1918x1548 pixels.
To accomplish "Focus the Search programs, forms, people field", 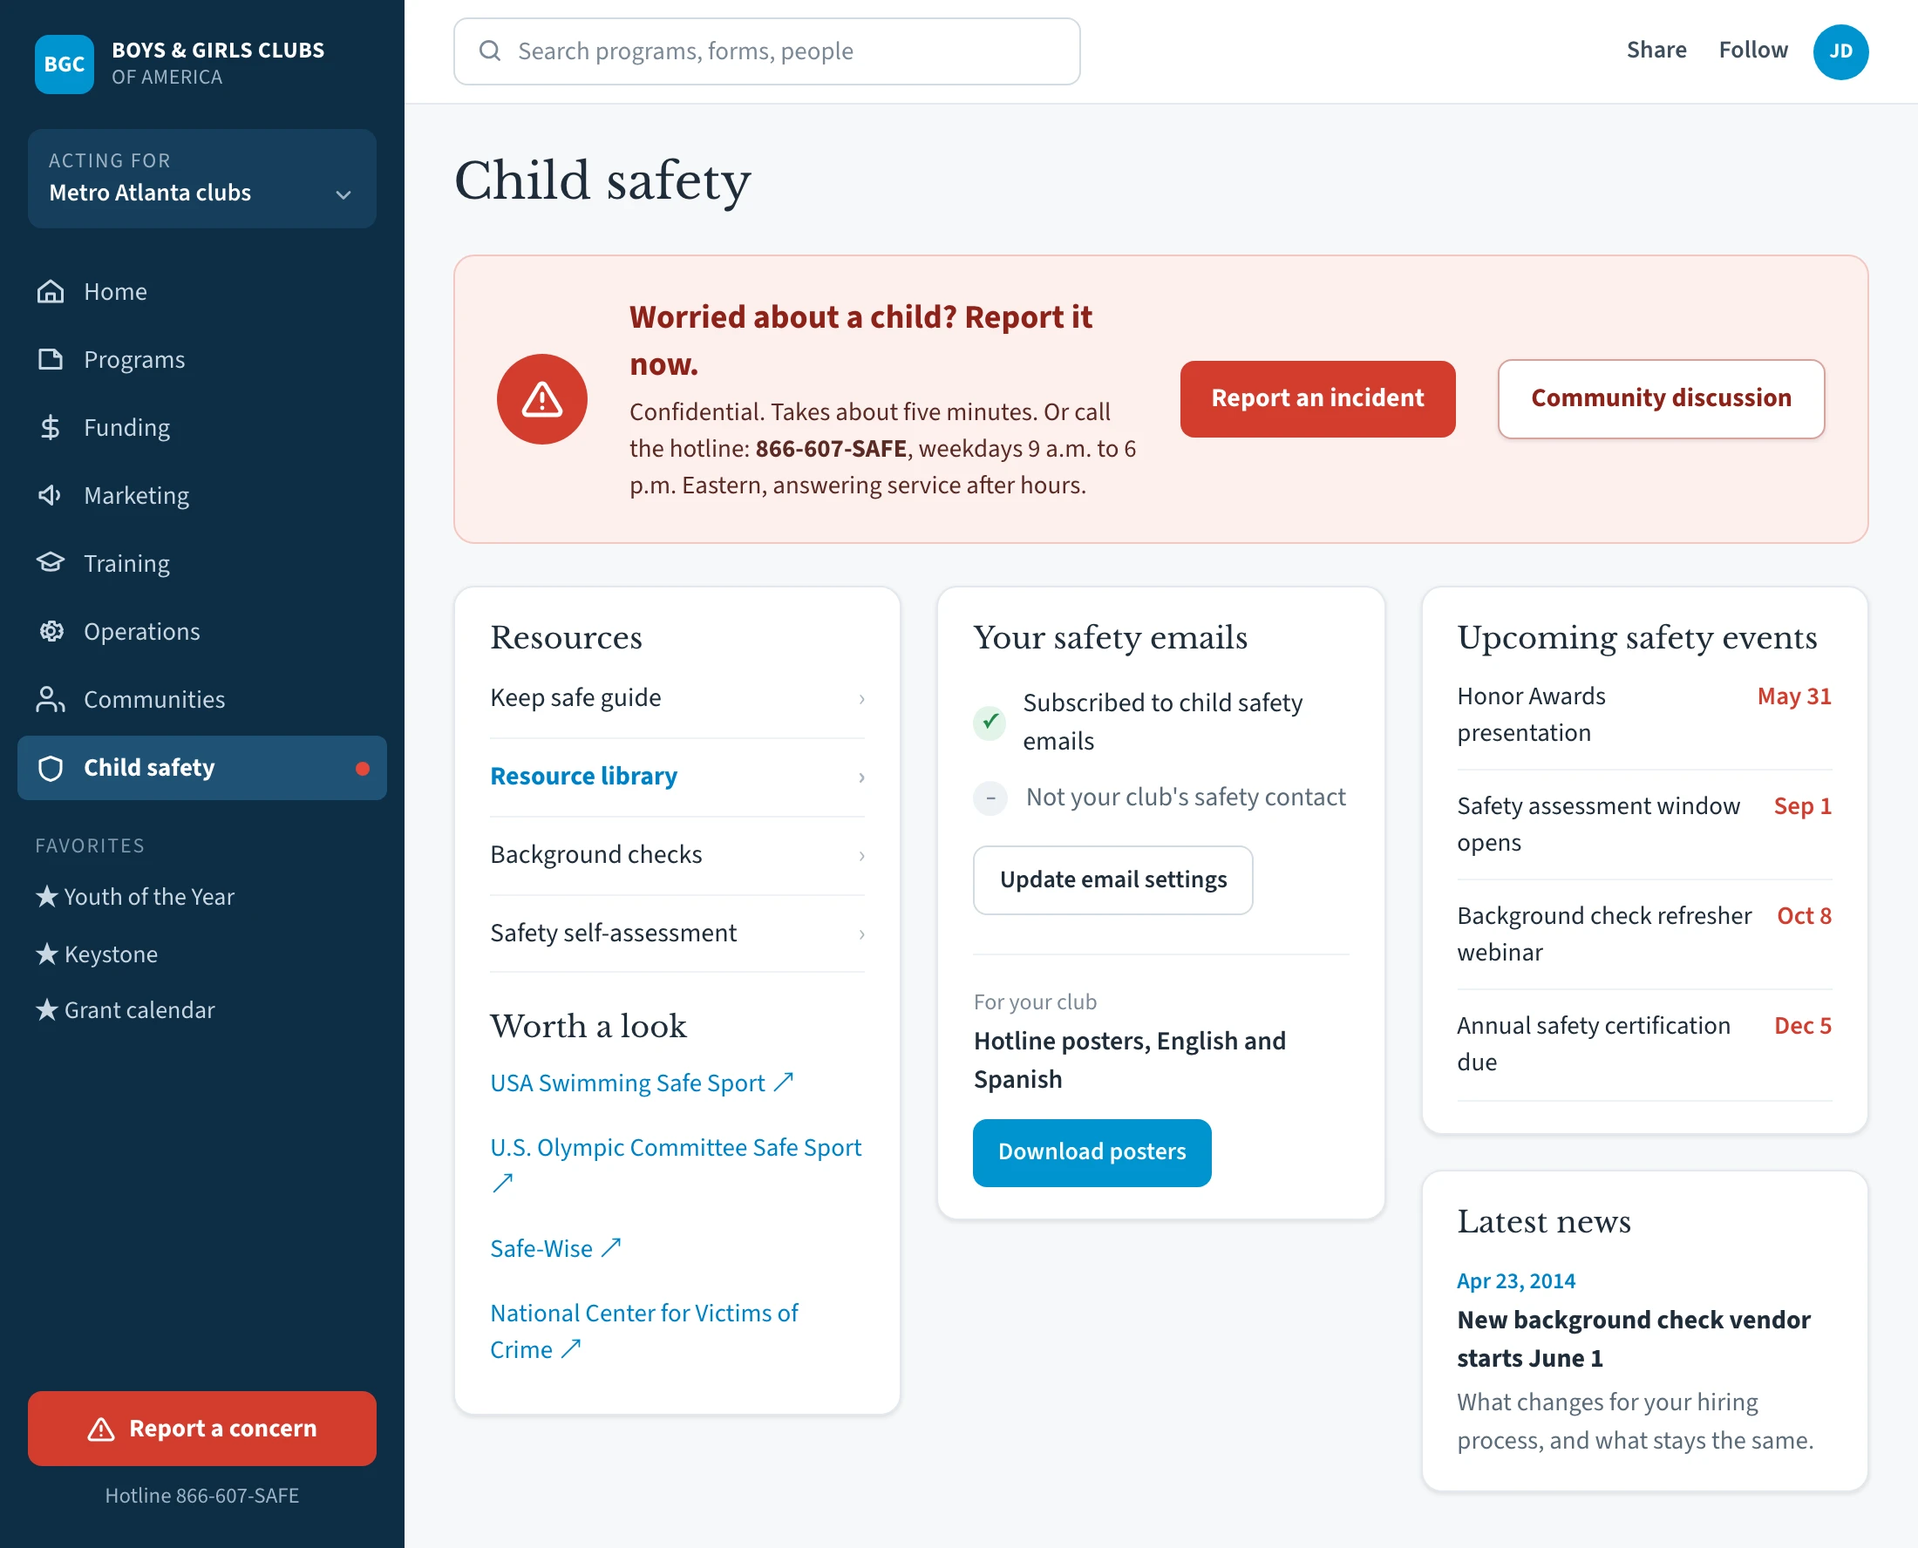I will [x=767, y=51].
